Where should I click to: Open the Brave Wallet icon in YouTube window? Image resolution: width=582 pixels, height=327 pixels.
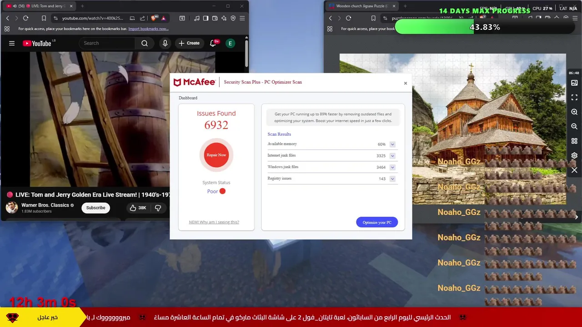click(215, 18)
